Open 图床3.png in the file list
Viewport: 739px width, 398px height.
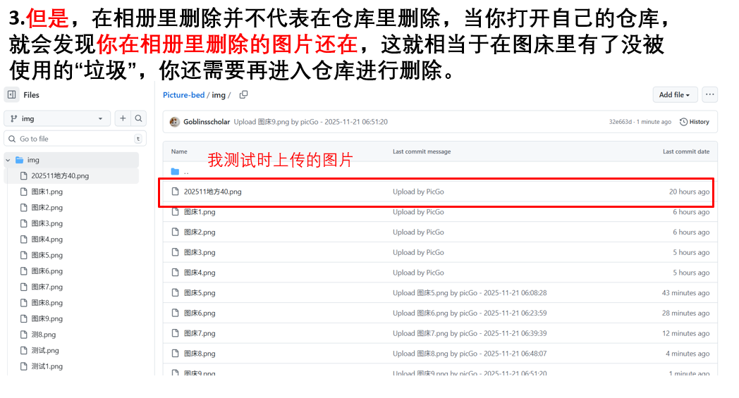coord(200,252)
